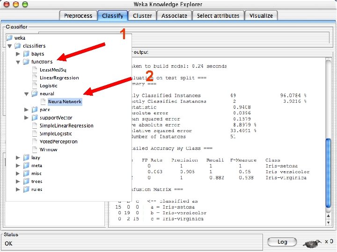Click the pace folder icon

[x=35, y=110]
